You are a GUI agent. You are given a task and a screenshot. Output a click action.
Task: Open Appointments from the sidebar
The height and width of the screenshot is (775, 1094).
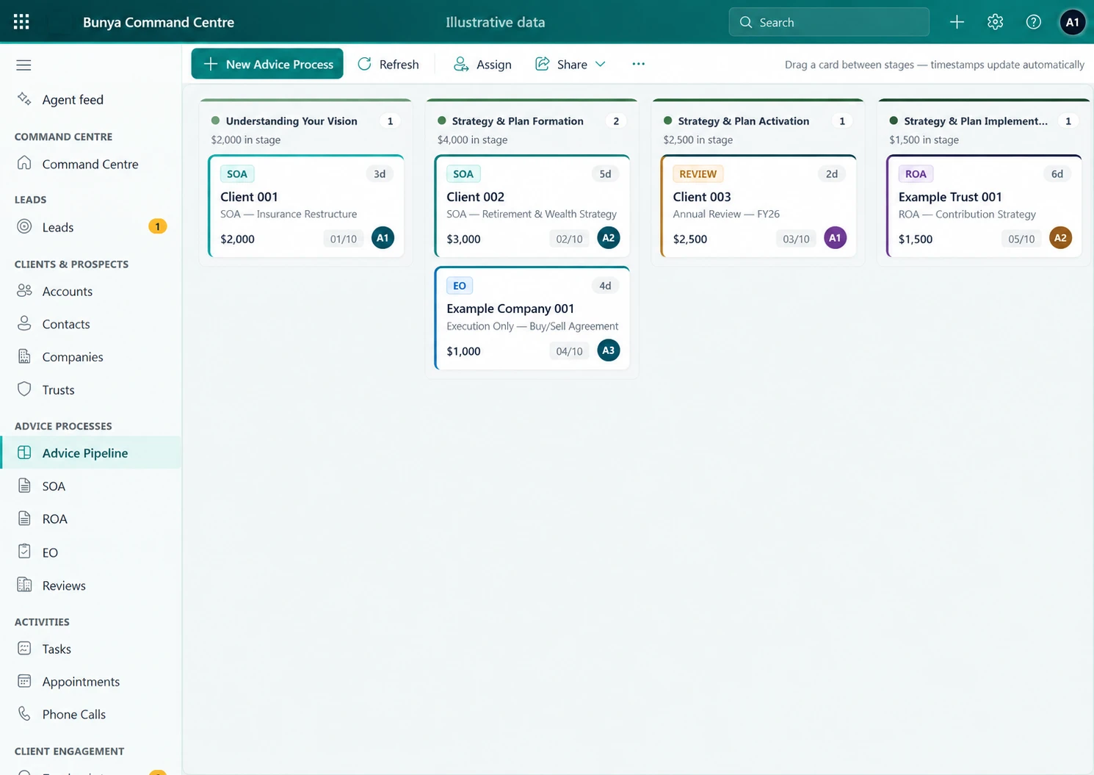click(91, 681)
